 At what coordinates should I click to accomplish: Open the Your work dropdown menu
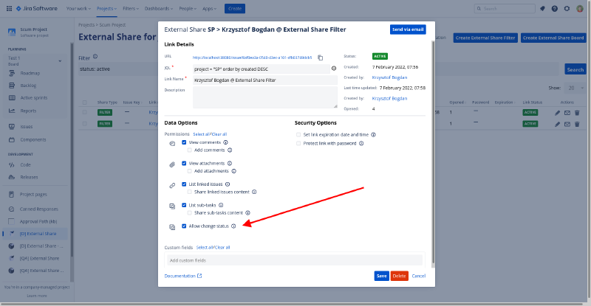(78, 8)
